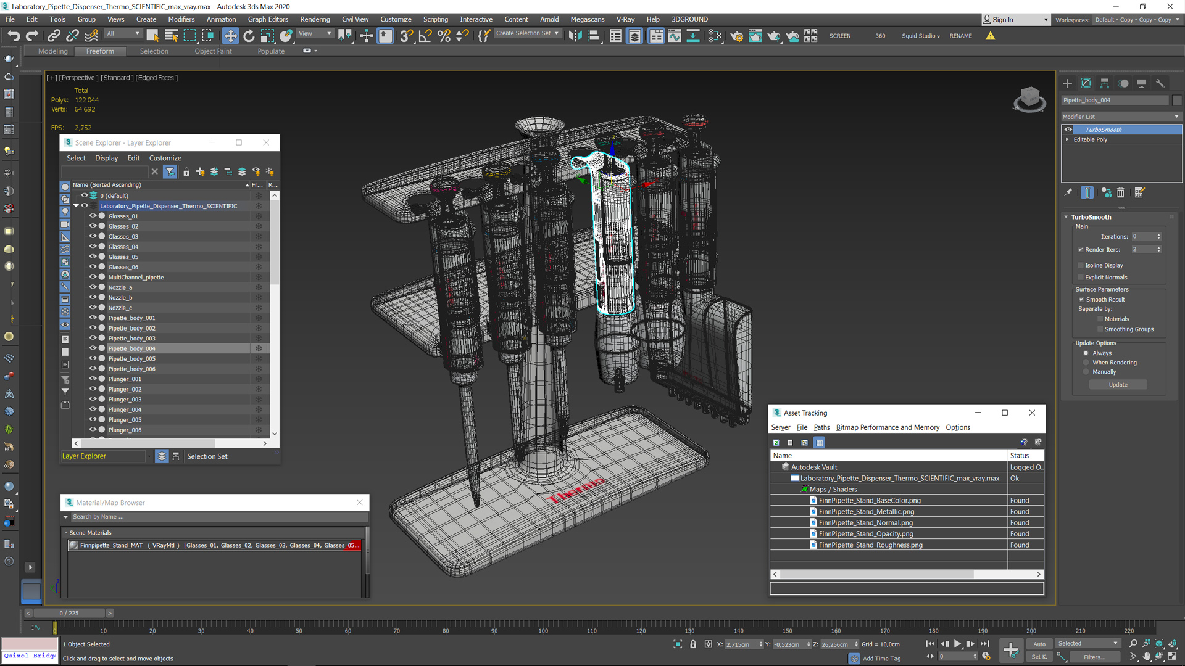1185x666 pixels.
Task: Collapse the Scene Materials section
Action: pyautogui.click(x=65, y=533)
